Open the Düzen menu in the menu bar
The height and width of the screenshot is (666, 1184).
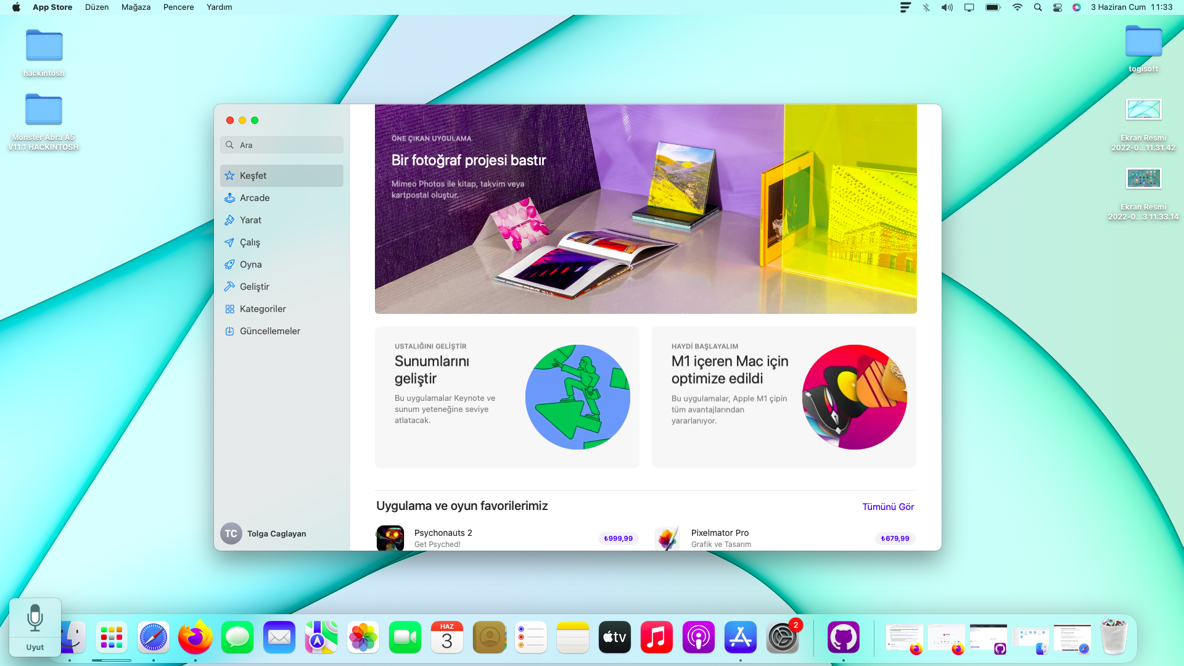(x=97, y=7)
